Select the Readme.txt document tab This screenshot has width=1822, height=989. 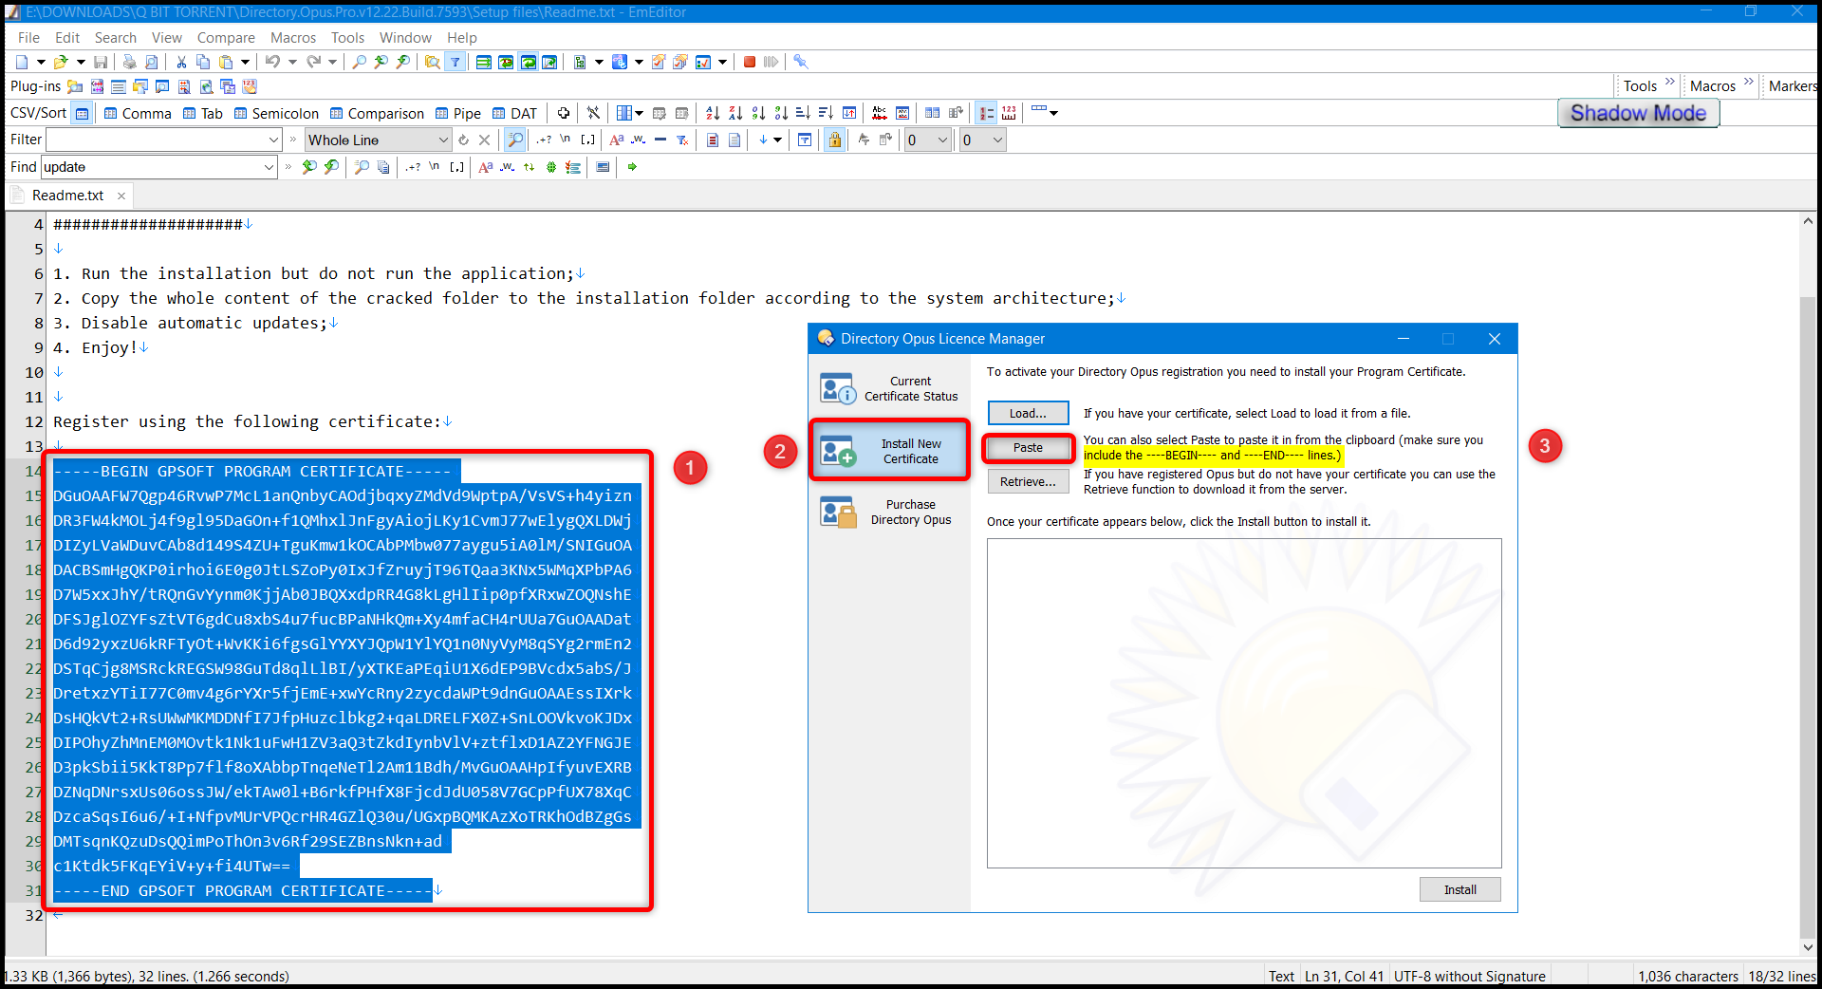[x=67, y=196]
